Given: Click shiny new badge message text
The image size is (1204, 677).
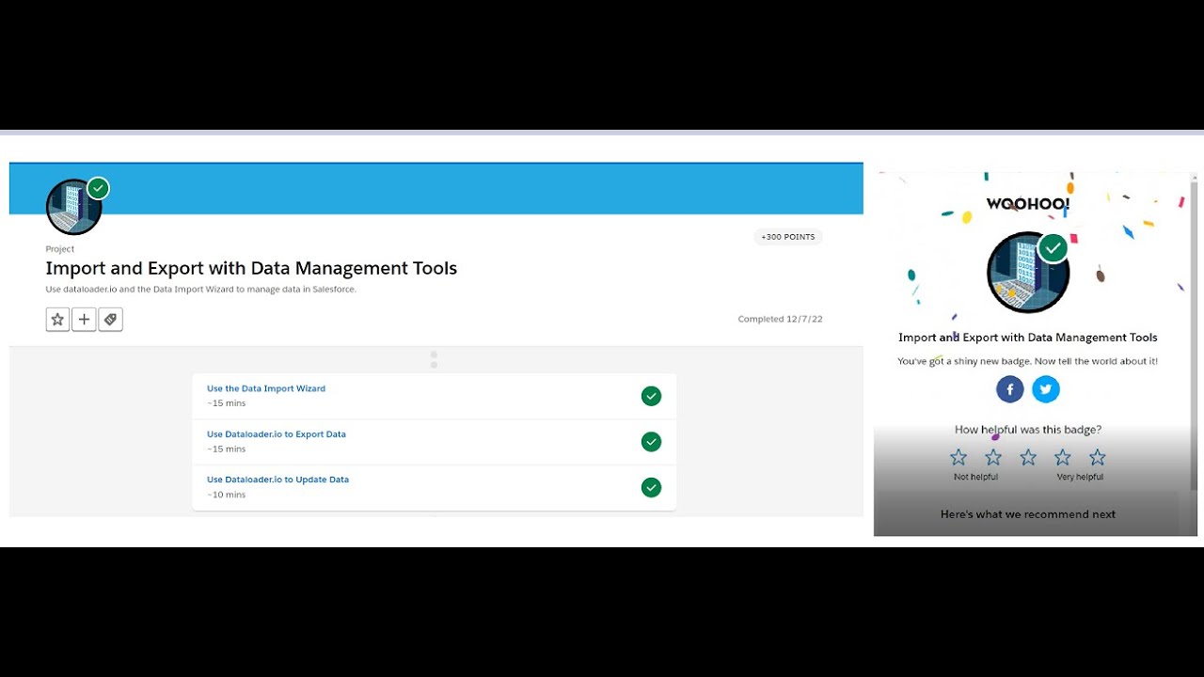Looking at the screenshot, I should coord(1028,361).
